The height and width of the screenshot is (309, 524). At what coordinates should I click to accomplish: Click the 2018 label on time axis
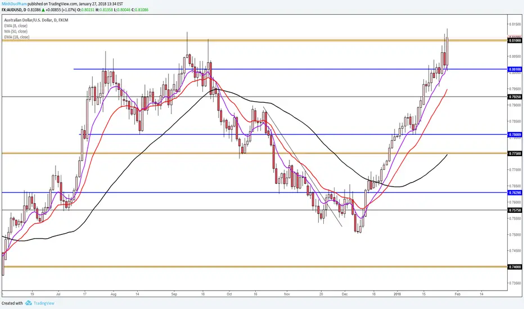397,294
